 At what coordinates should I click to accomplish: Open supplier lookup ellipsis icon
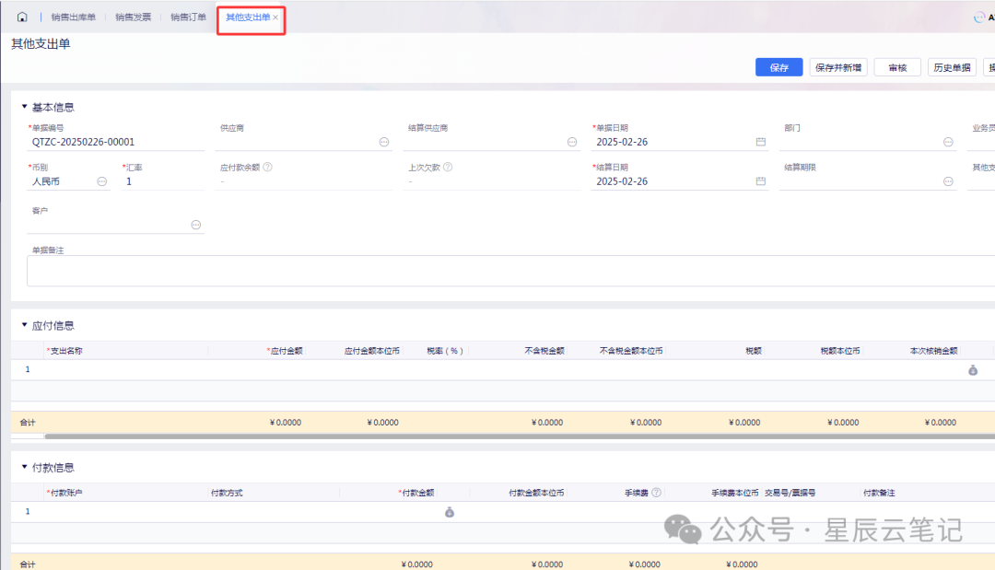(383, 142)
